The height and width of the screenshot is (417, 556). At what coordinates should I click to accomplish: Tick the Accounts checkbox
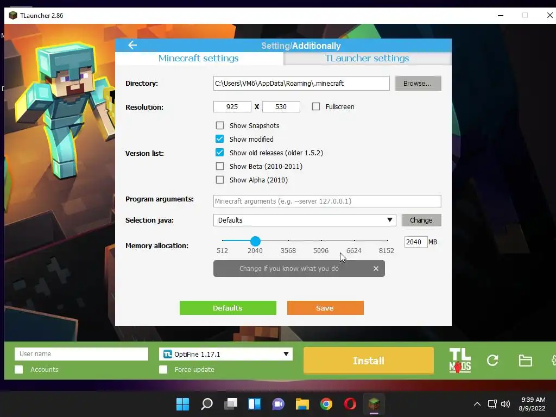19,369
